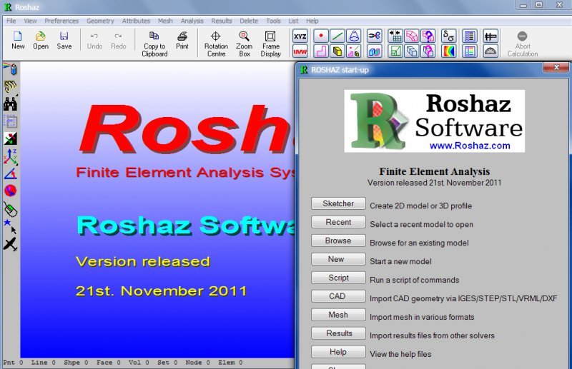Click the binoculars icon in left sidebar
Viewport: 572px width, 369px height.
coord(10,104)
